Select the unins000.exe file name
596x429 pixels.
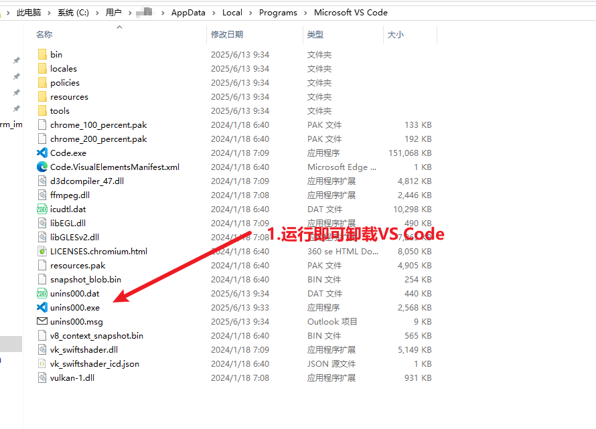point(75,307)
